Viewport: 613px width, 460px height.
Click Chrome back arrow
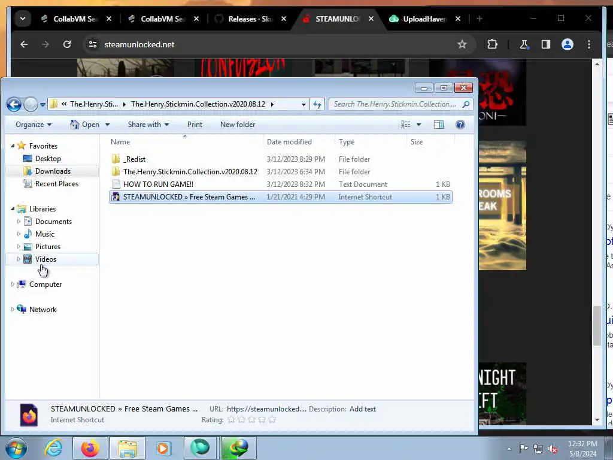24,44
